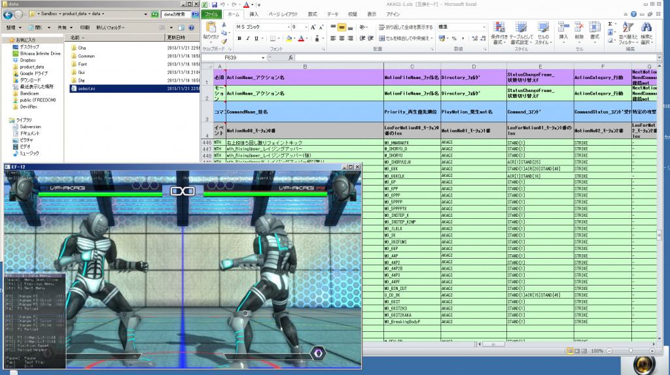Click the zoom slider in Excel status bar
Screen dimensions: 670x375
(631, 351)
